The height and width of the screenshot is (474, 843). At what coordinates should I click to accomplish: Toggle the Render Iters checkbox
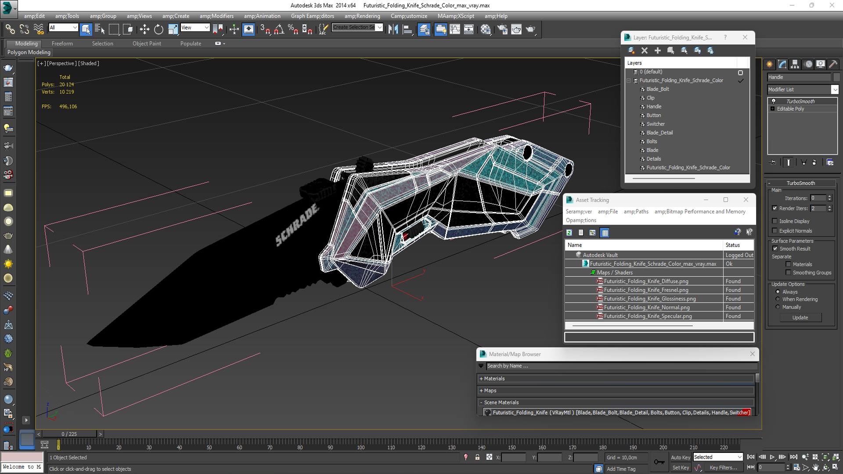775,208
